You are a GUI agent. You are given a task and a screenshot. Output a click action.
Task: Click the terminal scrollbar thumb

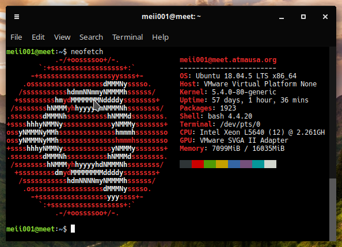click(x=333, y=210)
